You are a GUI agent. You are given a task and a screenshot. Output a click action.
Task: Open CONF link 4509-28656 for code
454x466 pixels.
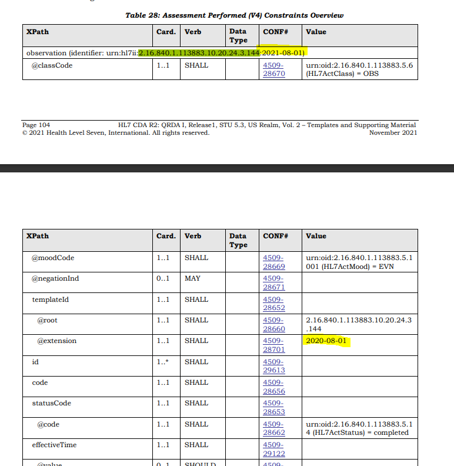tap(273, 387)
